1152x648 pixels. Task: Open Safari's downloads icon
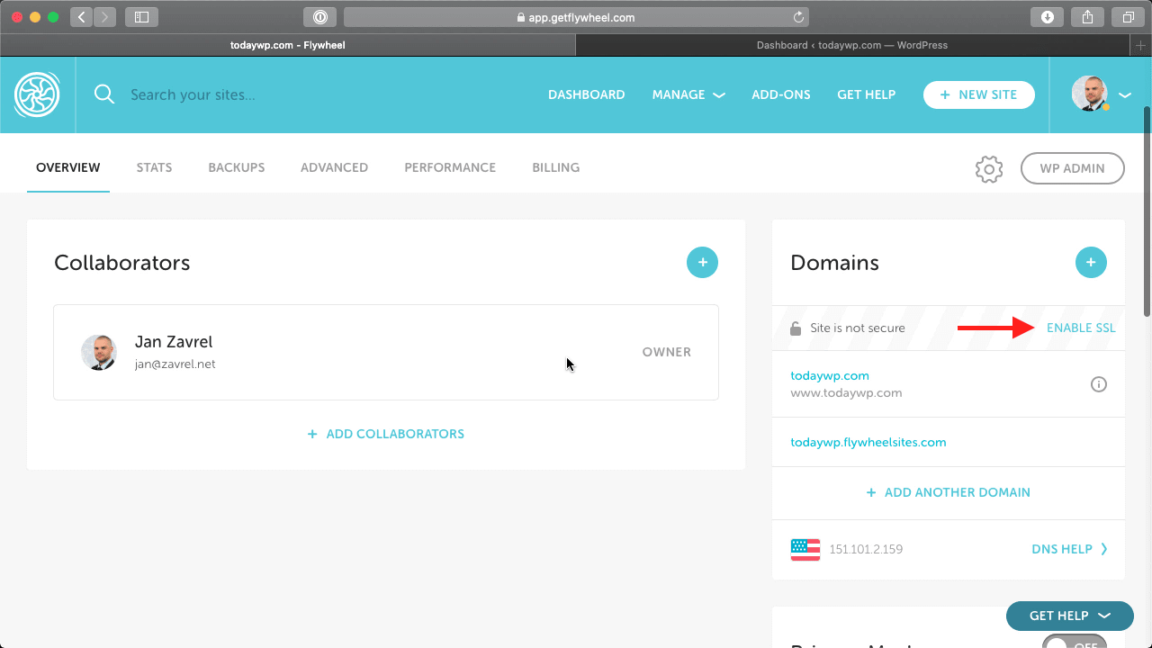(1048, 17)
